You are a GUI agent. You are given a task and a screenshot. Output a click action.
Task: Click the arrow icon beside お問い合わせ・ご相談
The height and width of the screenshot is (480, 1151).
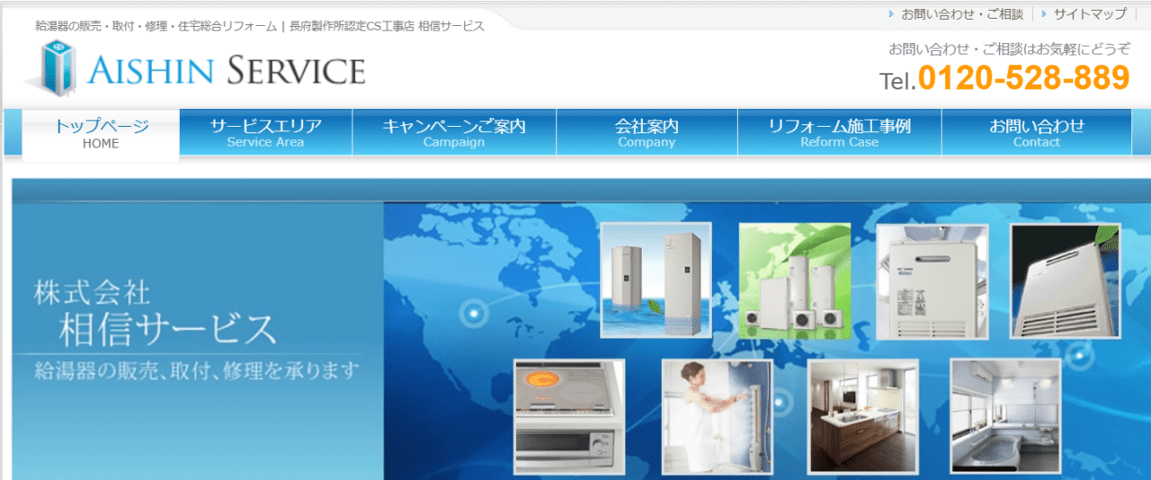click(891, 14)
